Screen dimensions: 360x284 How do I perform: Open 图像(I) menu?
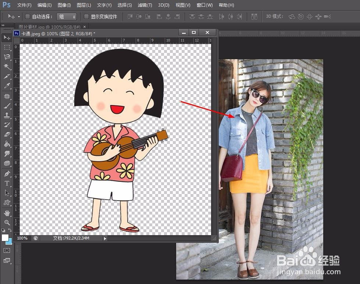tap(64, 5)
